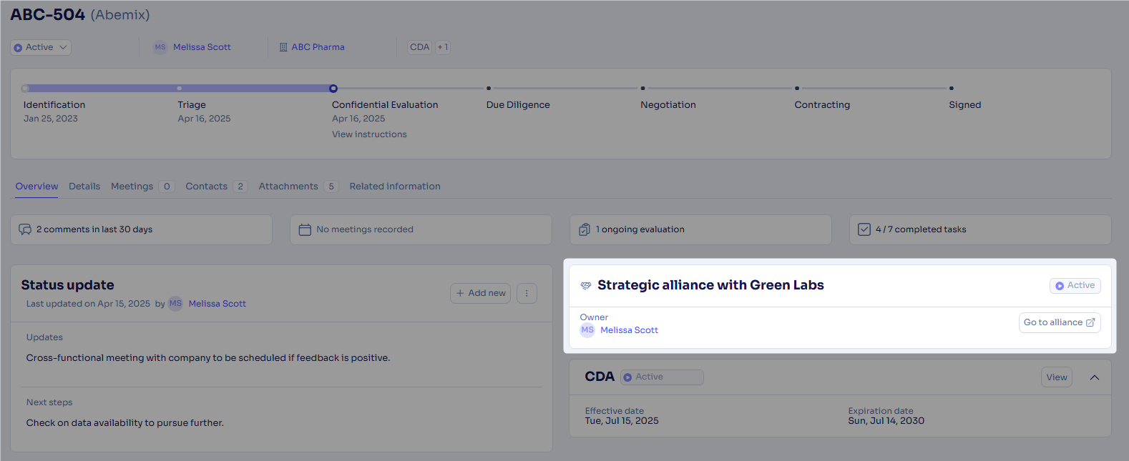Collapse the CDA section with the chevron

[x=1095, y=377]
